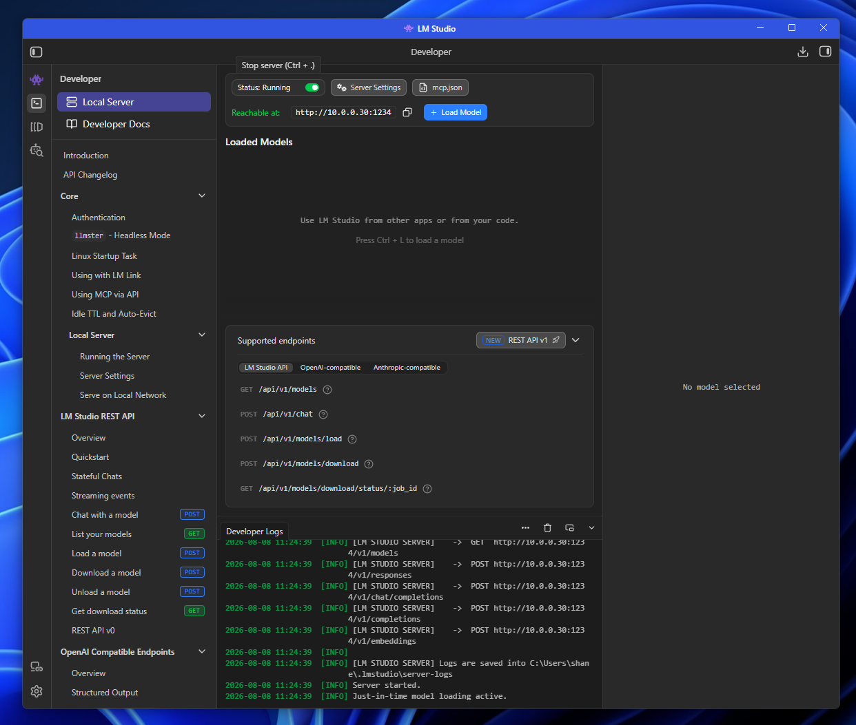Open Linux Startup Task docs page
Screen dimensions: 856x725
[x=104, y=256]
